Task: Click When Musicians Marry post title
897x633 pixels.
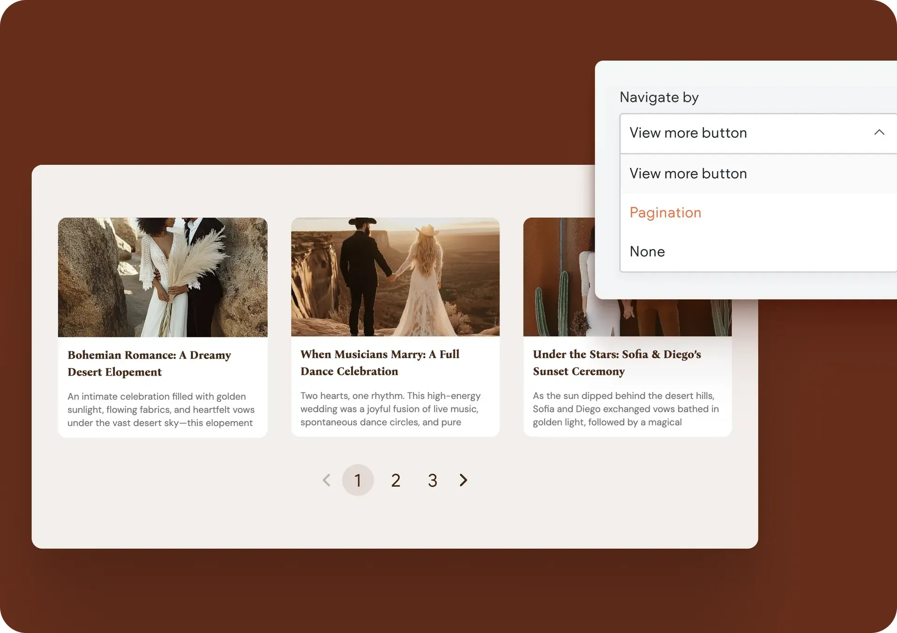Action: pos(379,363)
